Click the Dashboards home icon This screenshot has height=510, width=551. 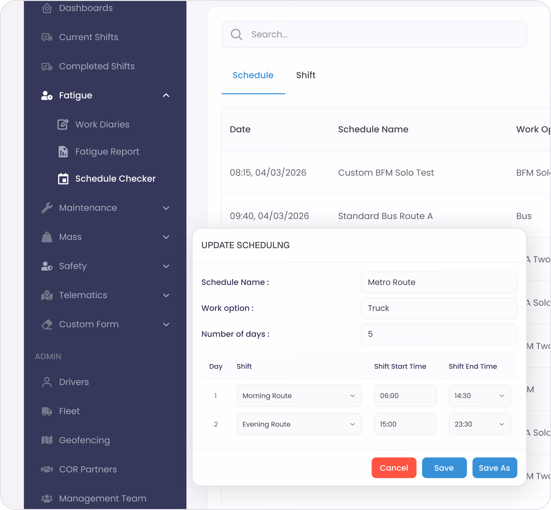coord(47,8)
